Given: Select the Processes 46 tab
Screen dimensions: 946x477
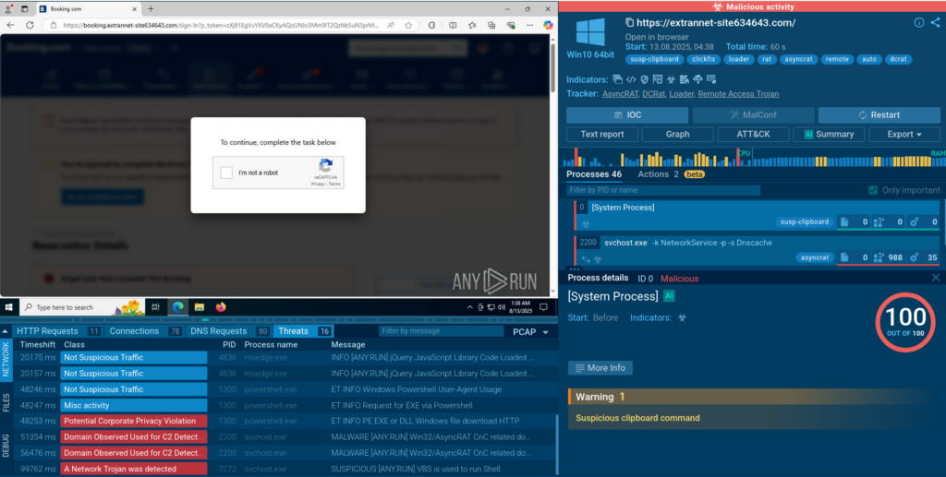Looking at the screenshot, I should [x=594, y=174].
